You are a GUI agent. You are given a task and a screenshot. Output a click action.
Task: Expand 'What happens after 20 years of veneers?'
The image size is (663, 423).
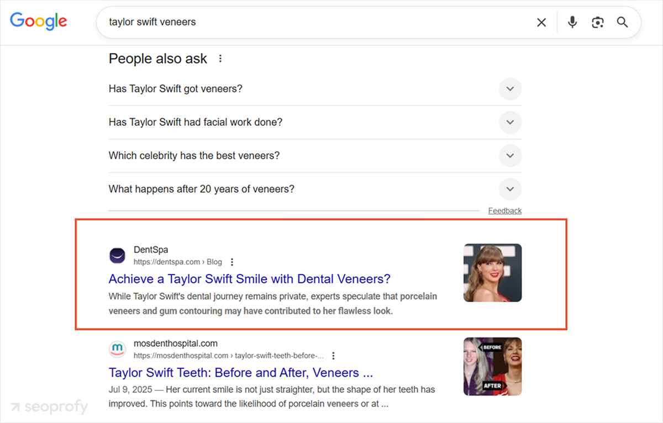click(510, 189)
